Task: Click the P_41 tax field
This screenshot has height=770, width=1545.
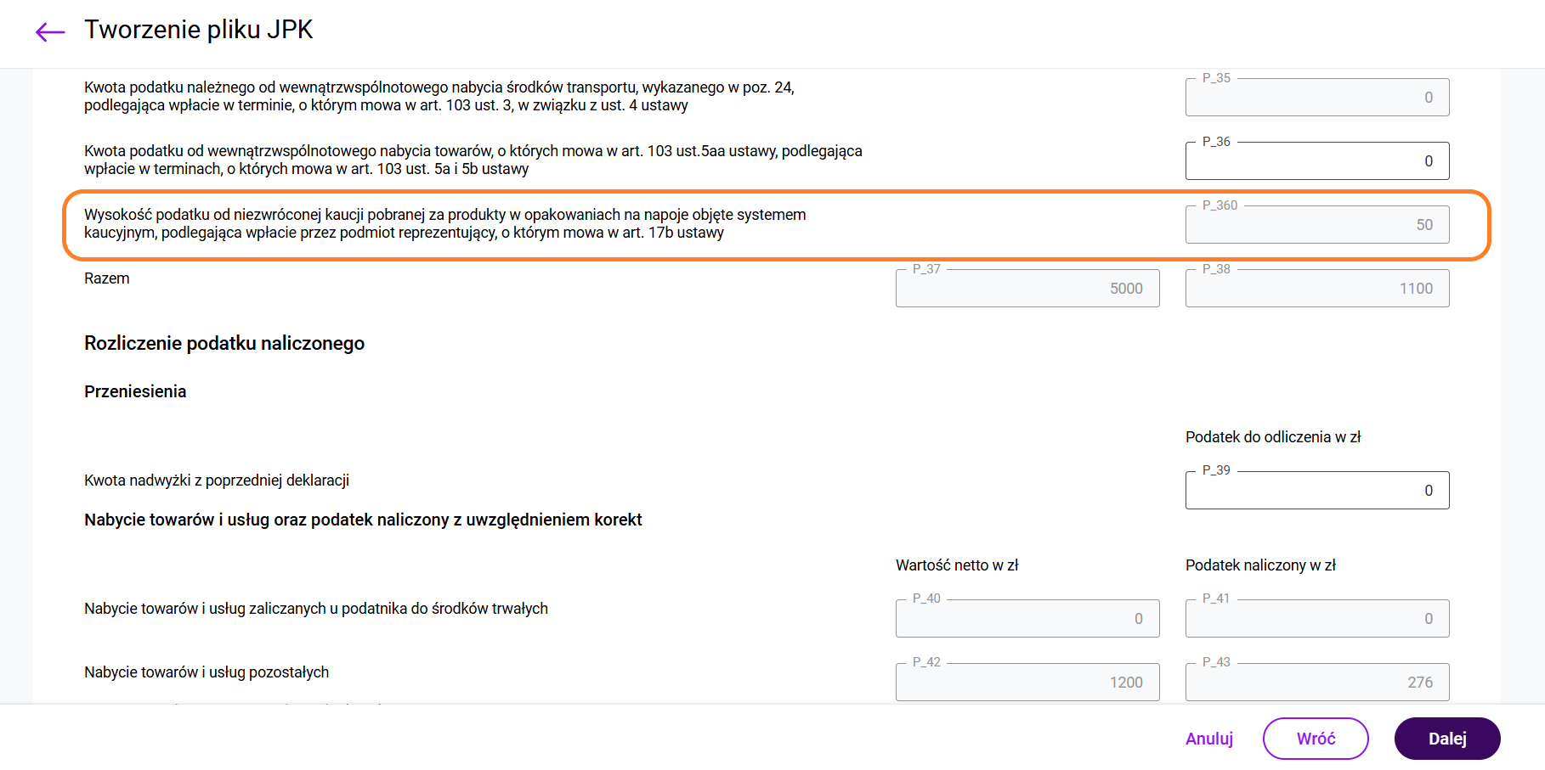Action: click(x=1316, y=619)
